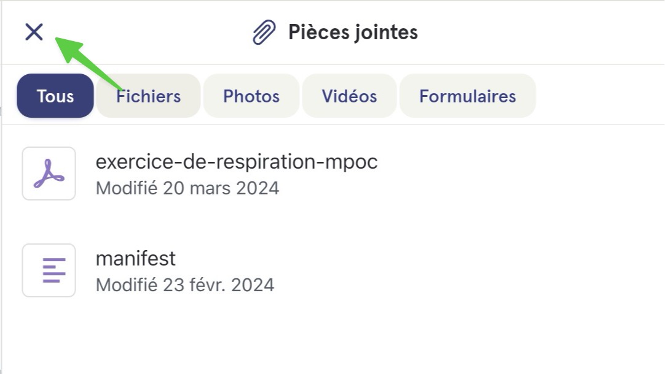Close the Pièces jointes panel with X
Image resolution: width=665 pixels, height=374 pixels.
34,32
